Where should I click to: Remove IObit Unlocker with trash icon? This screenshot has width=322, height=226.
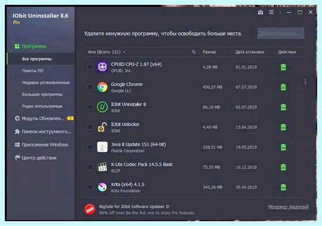[283, 127]
